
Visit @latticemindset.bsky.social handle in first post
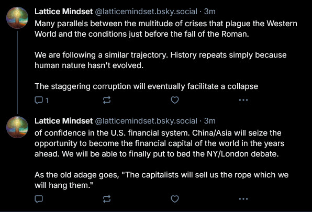click(146, 12)
